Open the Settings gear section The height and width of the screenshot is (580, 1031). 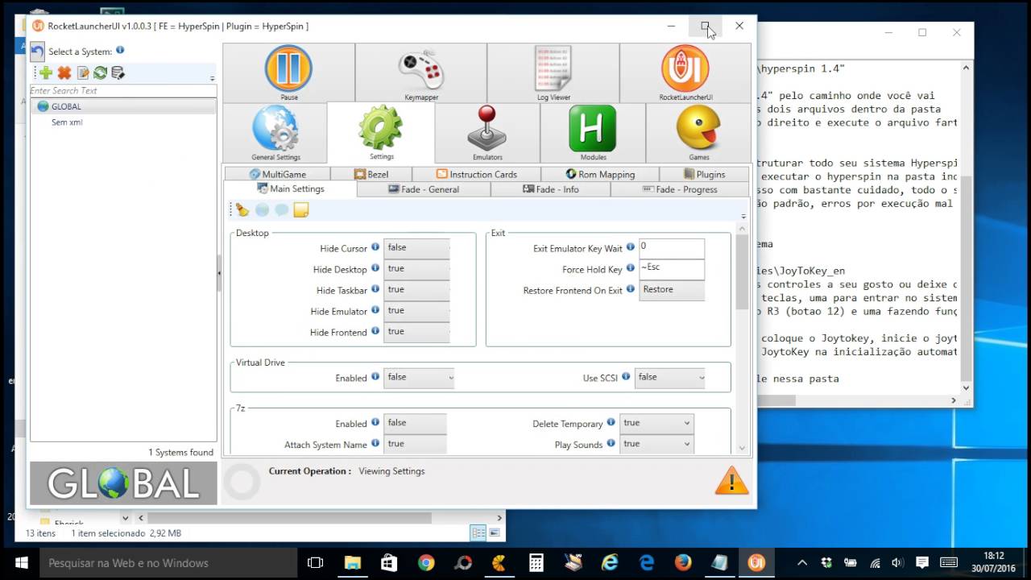(x=381, y=132)
